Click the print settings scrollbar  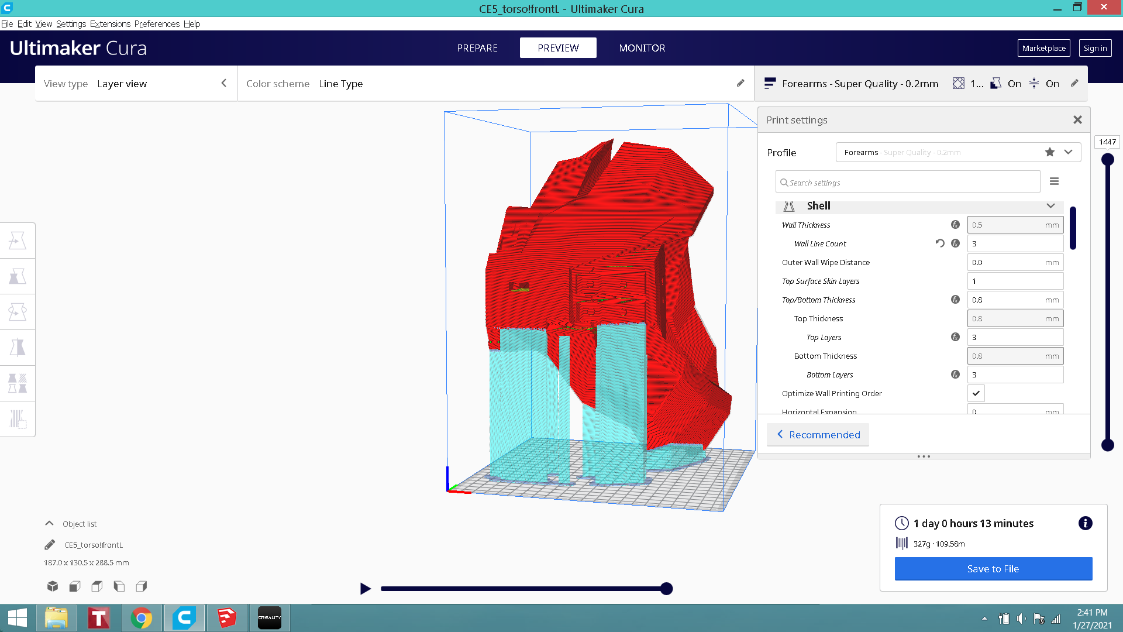pos(1073,228)
